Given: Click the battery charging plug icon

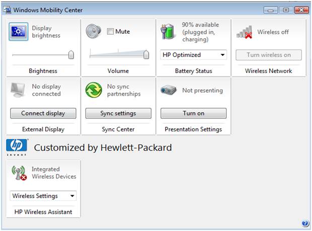Looking at the screenshot, I should click(x=168, y=31).
